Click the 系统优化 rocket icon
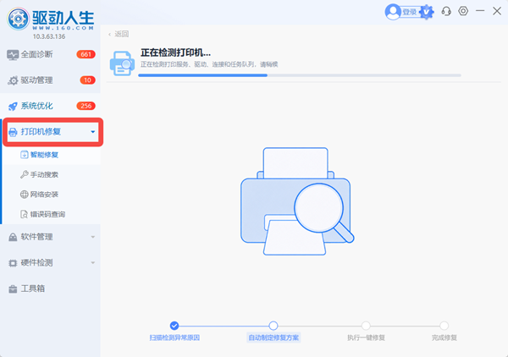508x357 pixels. click(x=13, y=106)
